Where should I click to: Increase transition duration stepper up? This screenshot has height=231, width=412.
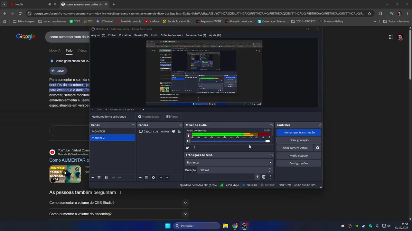[x=270, y=168]
